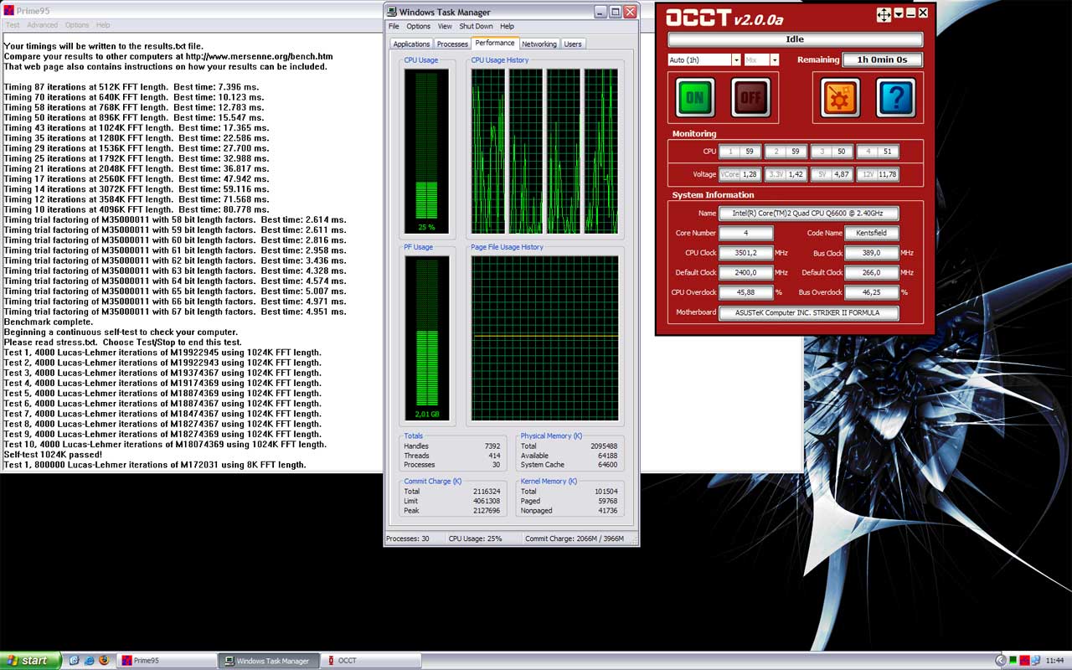Click the CPU Name field showing Q6600
Screen dimensions: 1072x670
(x=808, y=214)
